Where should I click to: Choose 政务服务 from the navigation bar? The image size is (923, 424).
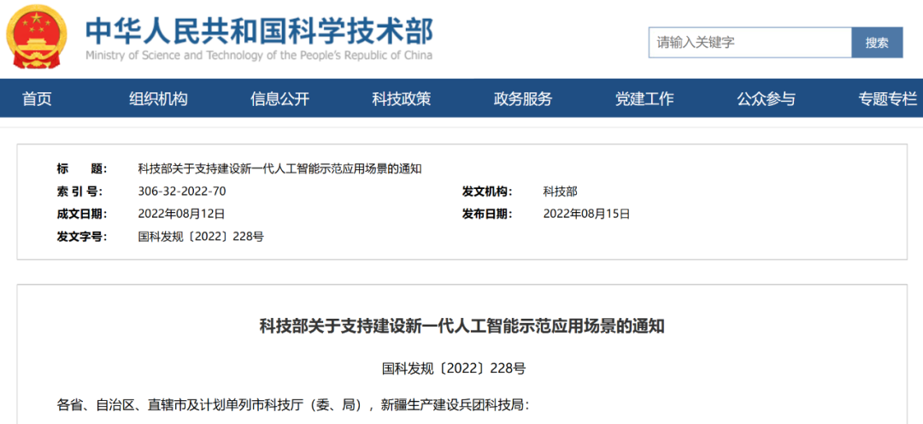(523, 99)
